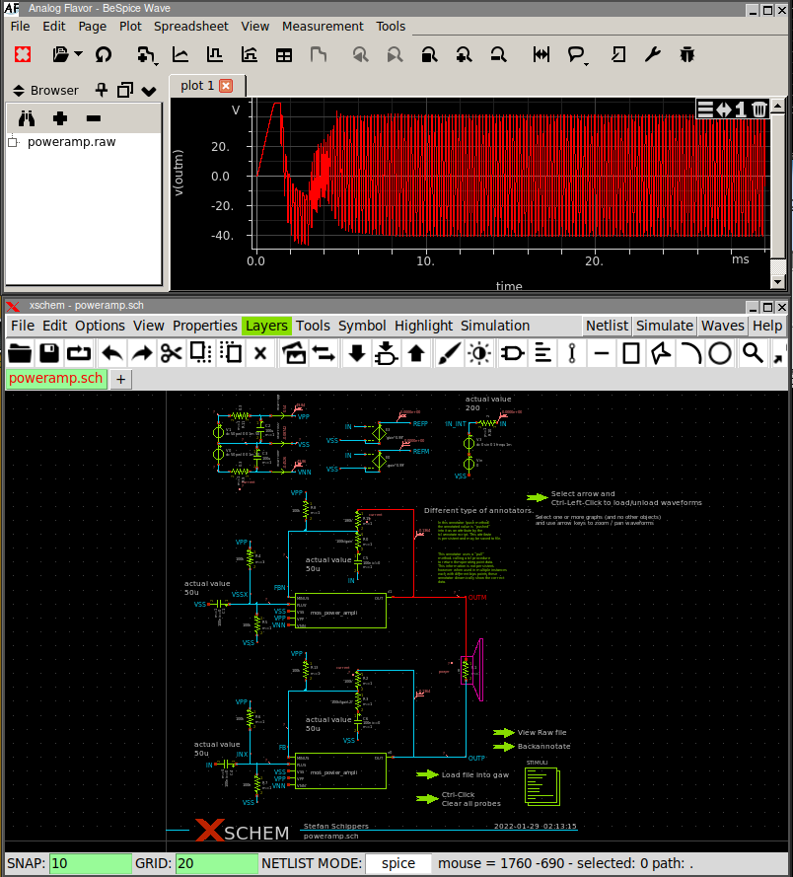Switch to the poweramp.sch tab
This screenshot has height=877, width=793.
point(56,379)
